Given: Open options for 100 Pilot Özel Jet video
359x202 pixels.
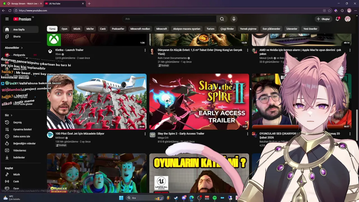Looking at the screenshot, I should (x=145, y=134).
